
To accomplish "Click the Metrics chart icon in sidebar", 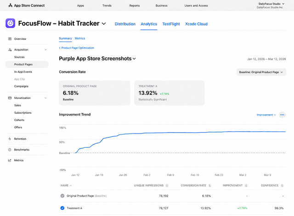I will [x=10, y=161].
